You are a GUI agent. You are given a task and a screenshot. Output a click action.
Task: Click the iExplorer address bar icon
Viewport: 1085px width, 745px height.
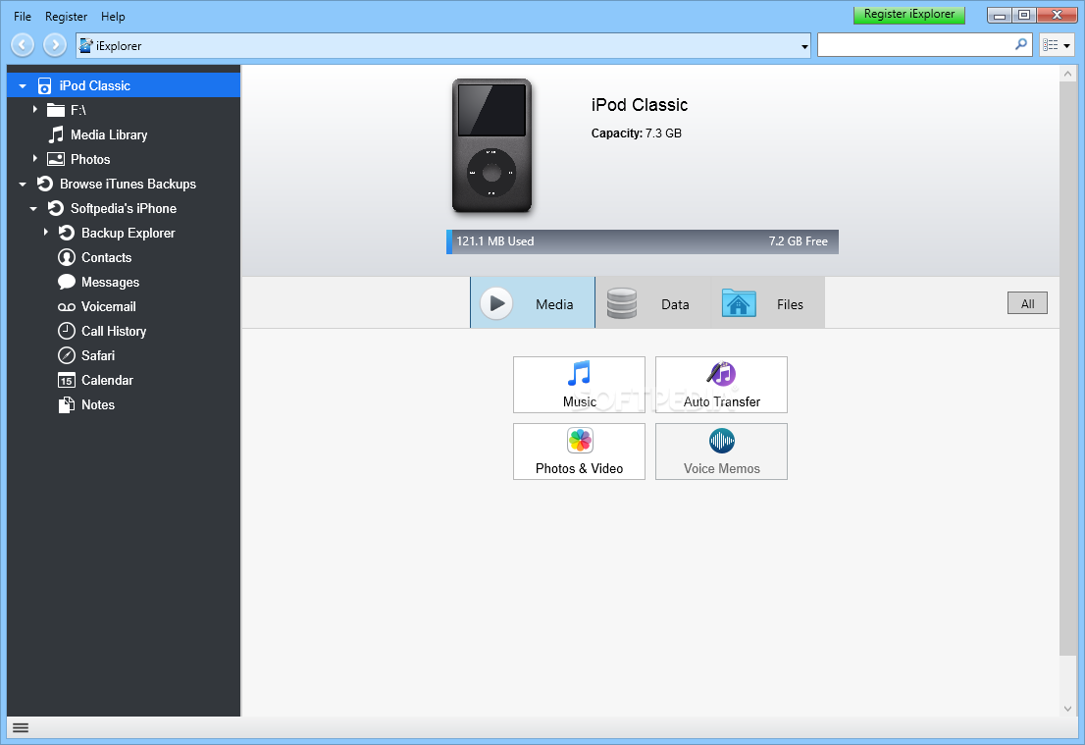(85, 46)
